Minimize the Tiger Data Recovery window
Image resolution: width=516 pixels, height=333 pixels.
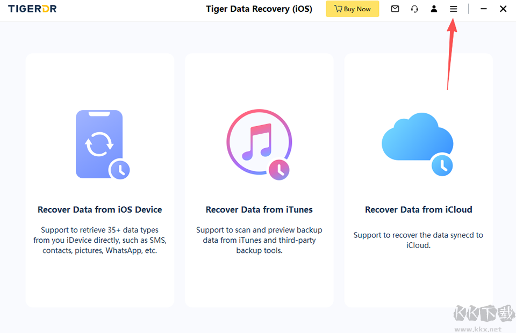[x=483, y=9]
